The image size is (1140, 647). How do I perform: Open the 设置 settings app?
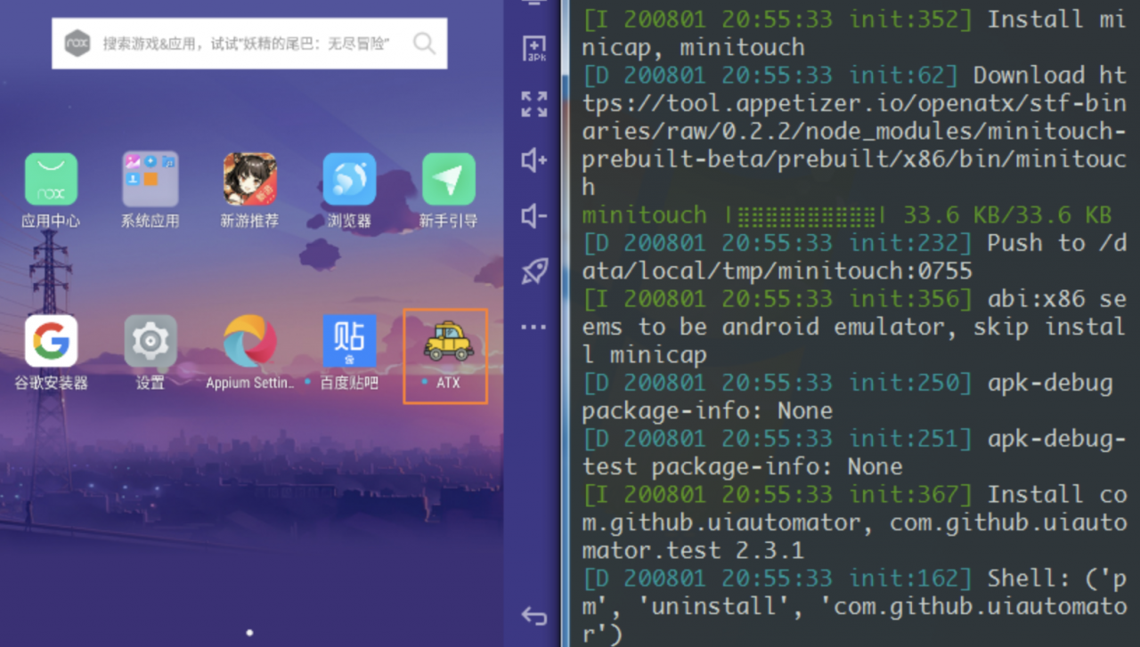click(150, 343)
